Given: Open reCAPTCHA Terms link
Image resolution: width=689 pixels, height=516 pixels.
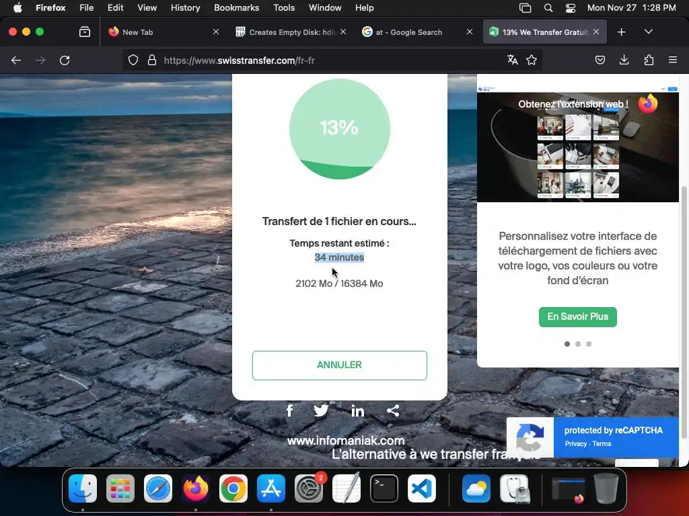Looking at the screenshot, I should pyautogui.click(x=602, y=443).
